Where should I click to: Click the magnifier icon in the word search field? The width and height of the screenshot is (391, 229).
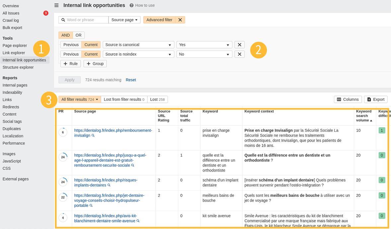(63, 20)
